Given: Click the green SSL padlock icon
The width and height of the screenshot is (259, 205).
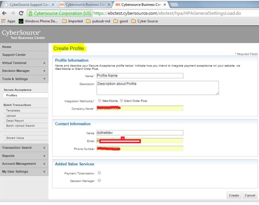Looking at the screenshot, I should tap(30, 14).
